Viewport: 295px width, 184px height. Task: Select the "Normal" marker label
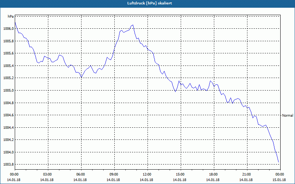[x=288, y=116]
